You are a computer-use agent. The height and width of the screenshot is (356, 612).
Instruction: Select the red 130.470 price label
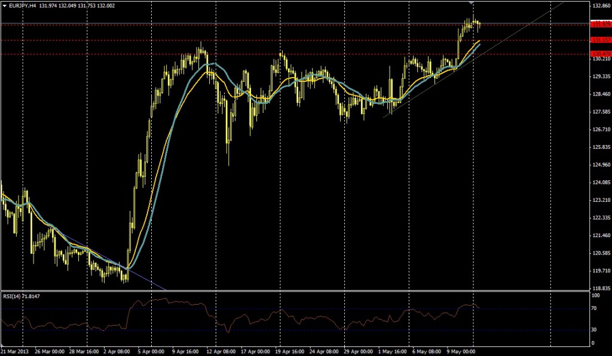599,54
